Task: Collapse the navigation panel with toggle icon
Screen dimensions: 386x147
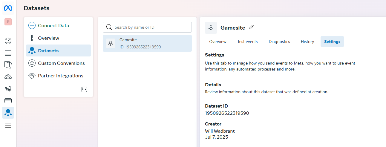Action: (84, 89)
